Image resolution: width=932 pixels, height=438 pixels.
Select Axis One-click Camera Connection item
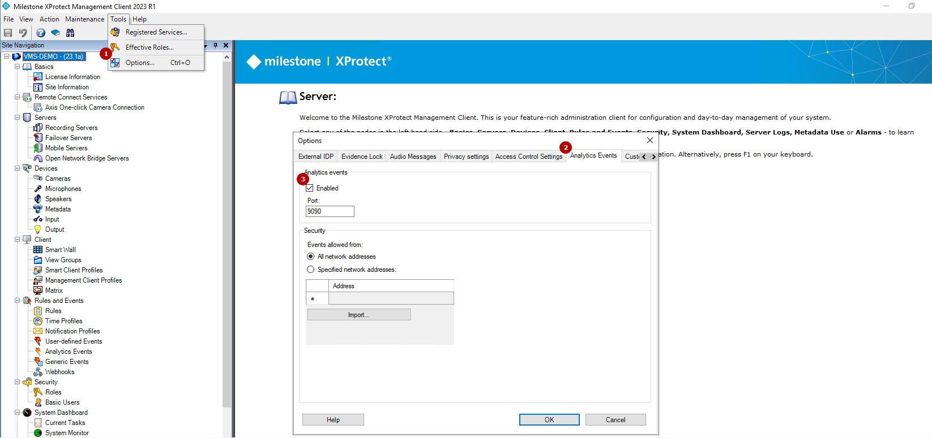(x=95, y=107)
